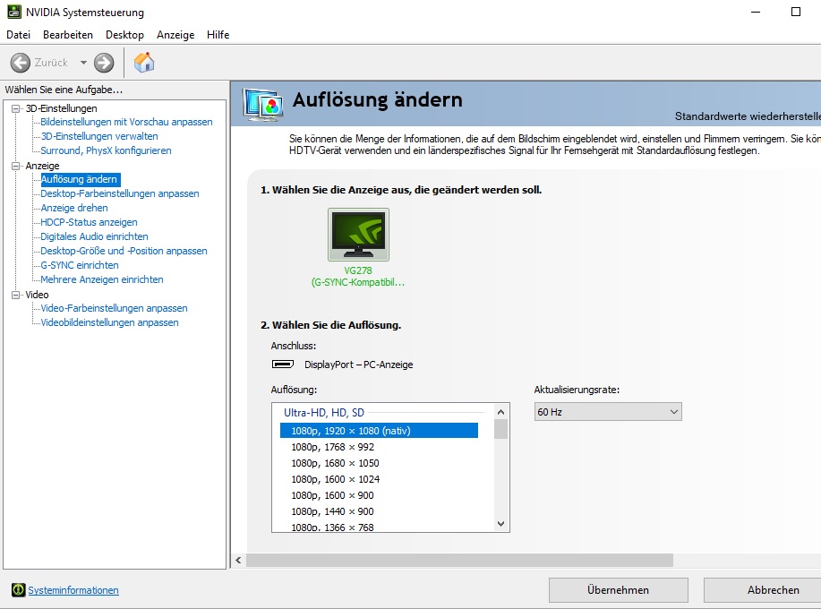Maximize the NVIDIA Systemsteuerung window
The image size is (821, 609).
796,12
